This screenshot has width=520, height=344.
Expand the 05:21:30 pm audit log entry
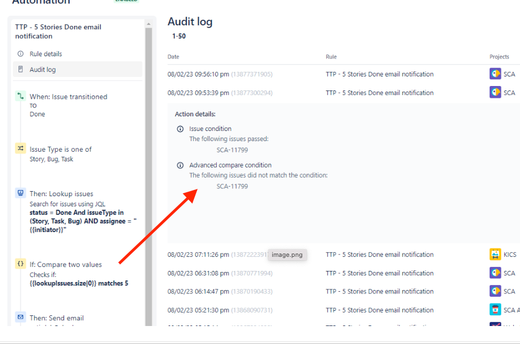(344, 310)
